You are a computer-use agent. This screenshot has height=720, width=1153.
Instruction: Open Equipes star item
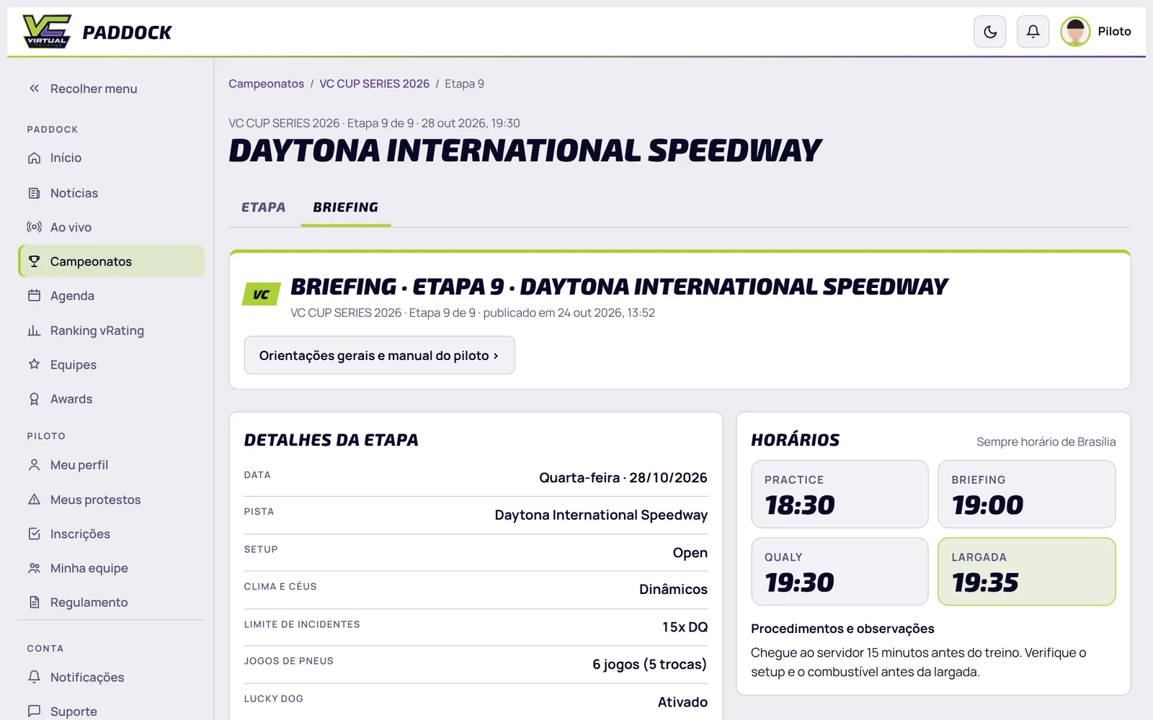111,364
